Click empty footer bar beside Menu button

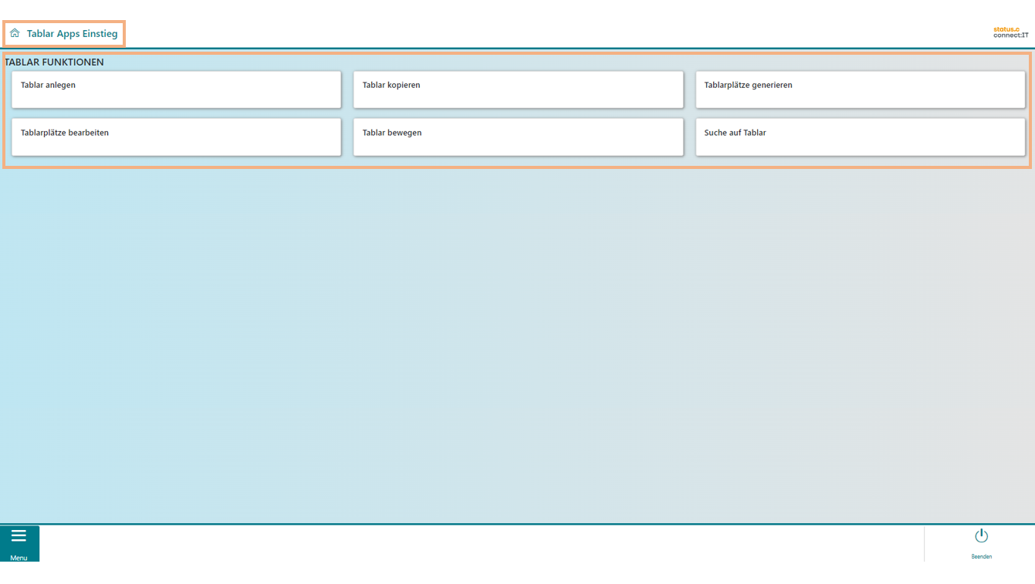pos(463,543)
